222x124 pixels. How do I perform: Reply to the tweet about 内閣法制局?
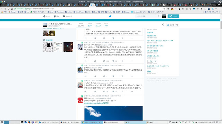85,61
